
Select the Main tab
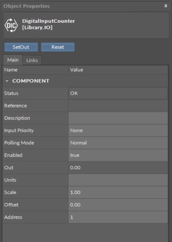[13, 60]
